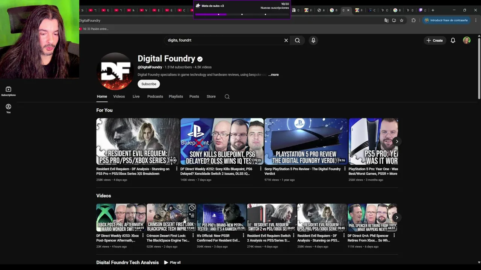
Task: Bookmark this page with star icon
Action: coord(401,20)
